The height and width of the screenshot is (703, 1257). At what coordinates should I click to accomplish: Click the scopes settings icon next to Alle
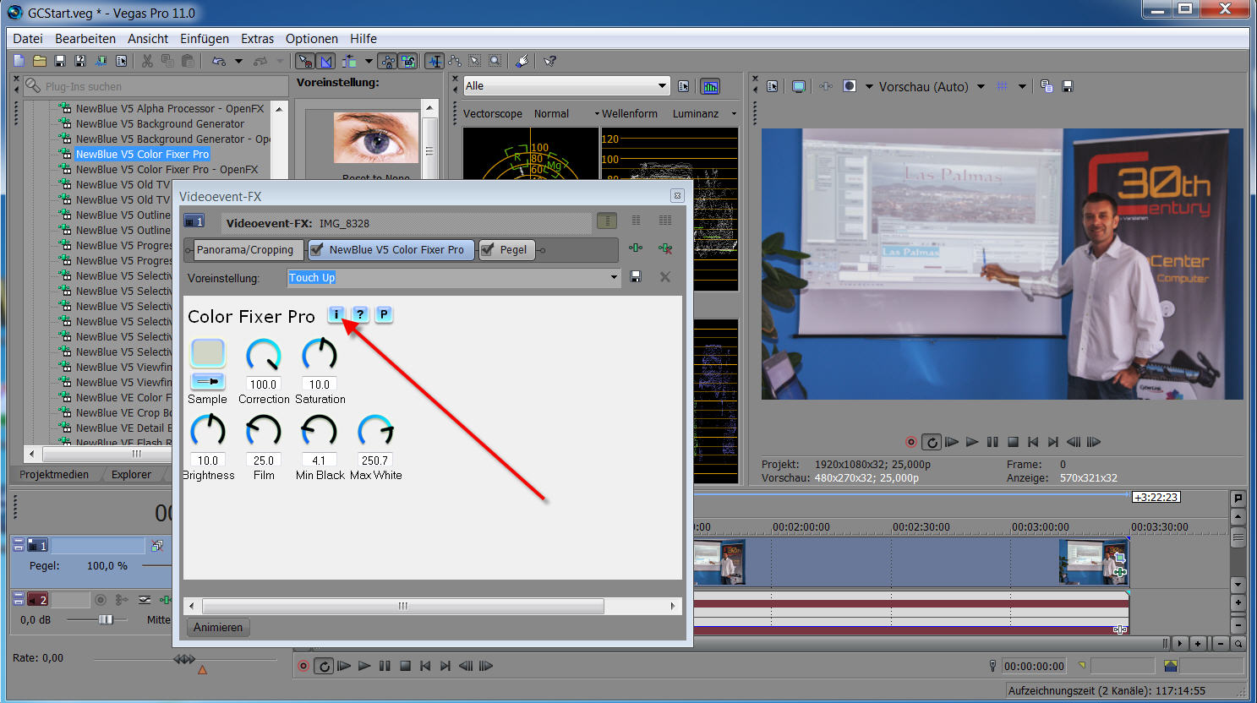[x=684, y=86]
